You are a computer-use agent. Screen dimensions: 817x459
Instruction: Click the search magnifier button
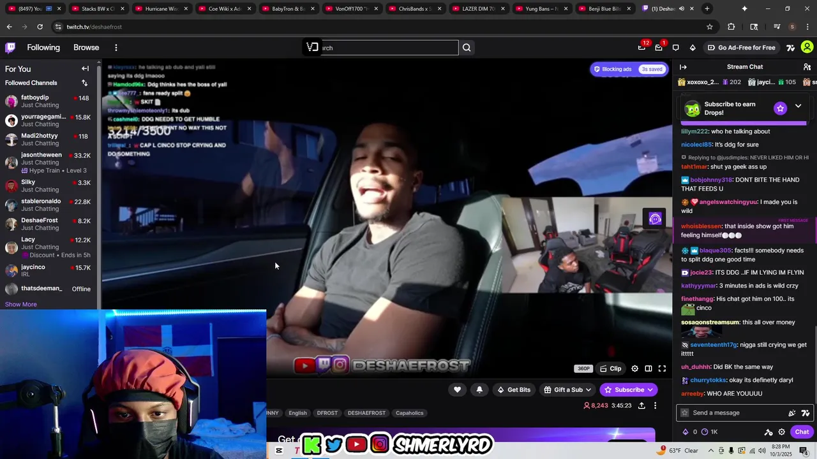[x=467, y=47]
